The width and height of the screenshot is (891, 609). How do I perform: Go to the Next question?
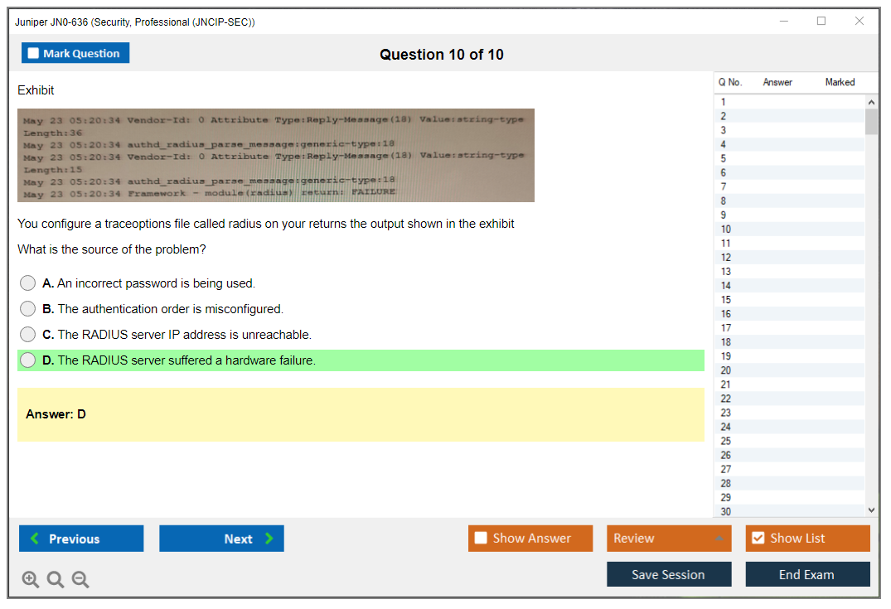click(x=221, y=539)
